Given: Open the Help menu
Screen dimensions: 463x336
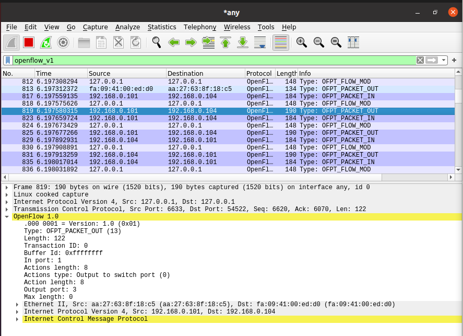Looking at the screenshot, I should tap(289, 27).
